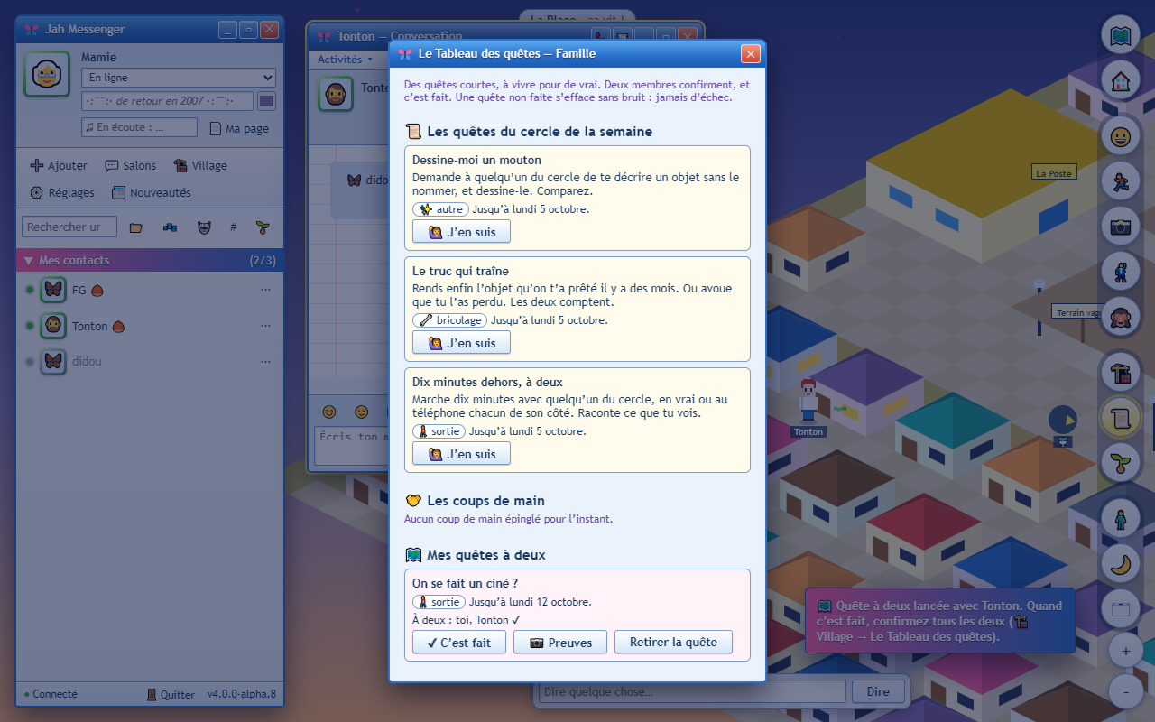Click the monkey face icon in the village sidebar
This screenshot has width=1155, height=722.
[x=1120, y=317]
